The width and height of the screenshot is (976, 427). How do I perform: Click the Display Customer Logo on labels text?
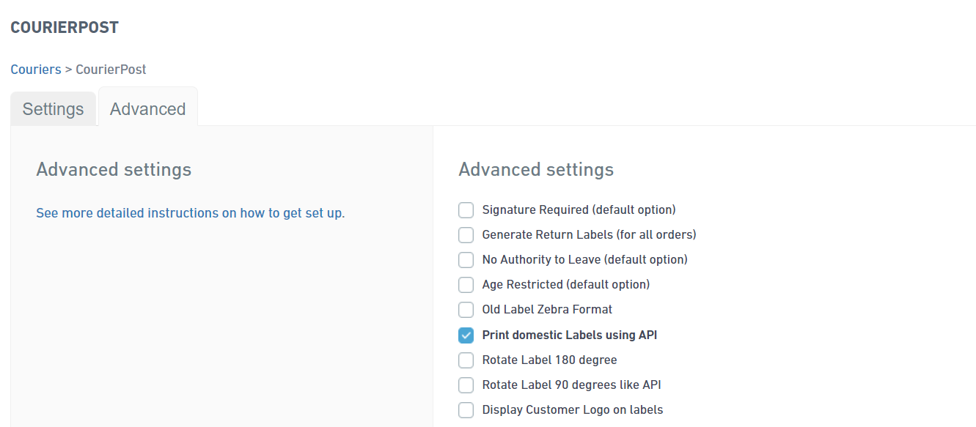tap(573, 410)
